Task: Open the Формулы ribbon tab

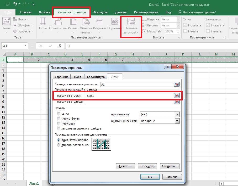Action: tap(101, 12)
